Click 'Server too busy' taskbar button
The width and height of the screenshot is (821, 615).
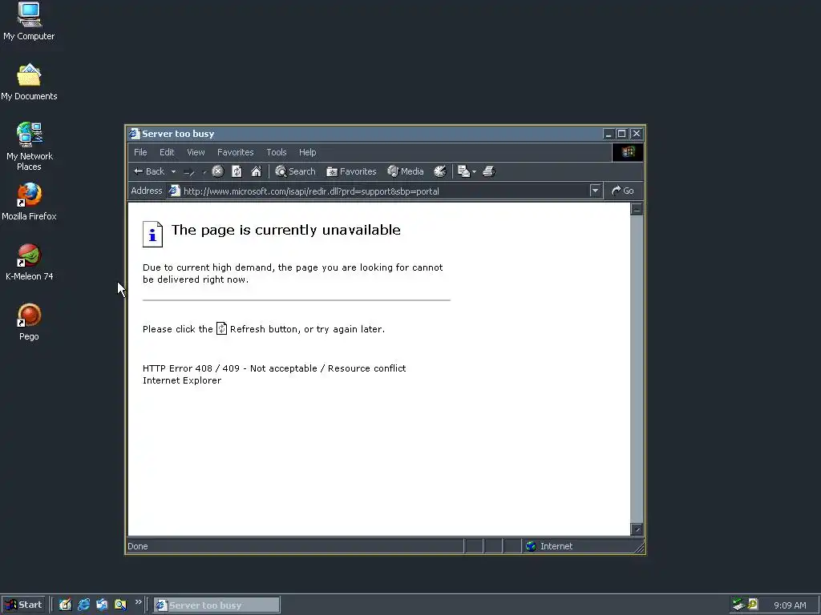pyautogui.click(x=216, y=605)
